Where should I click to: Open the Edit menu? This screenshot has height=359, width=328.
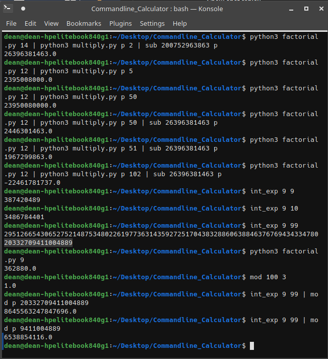click(30, 23)
